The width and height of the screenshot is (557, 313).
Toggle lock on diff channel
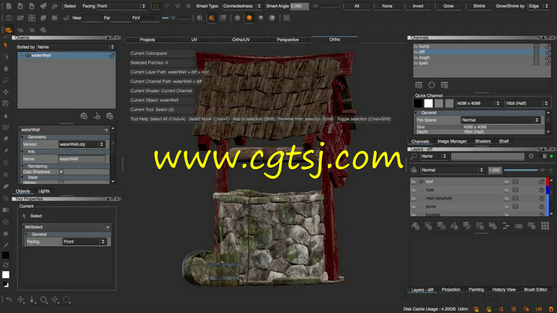tap(547, 52)
